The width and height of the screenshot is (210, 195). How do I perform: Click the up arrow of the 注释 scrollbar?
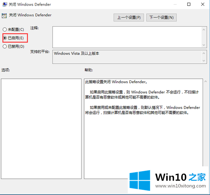[204, 30]
